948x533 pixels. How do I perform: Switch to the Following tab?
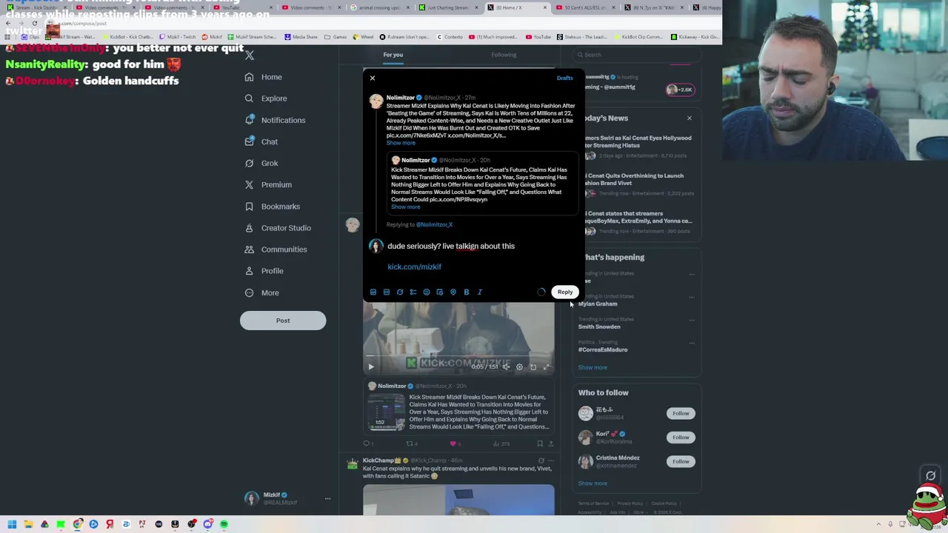(504, 55)
